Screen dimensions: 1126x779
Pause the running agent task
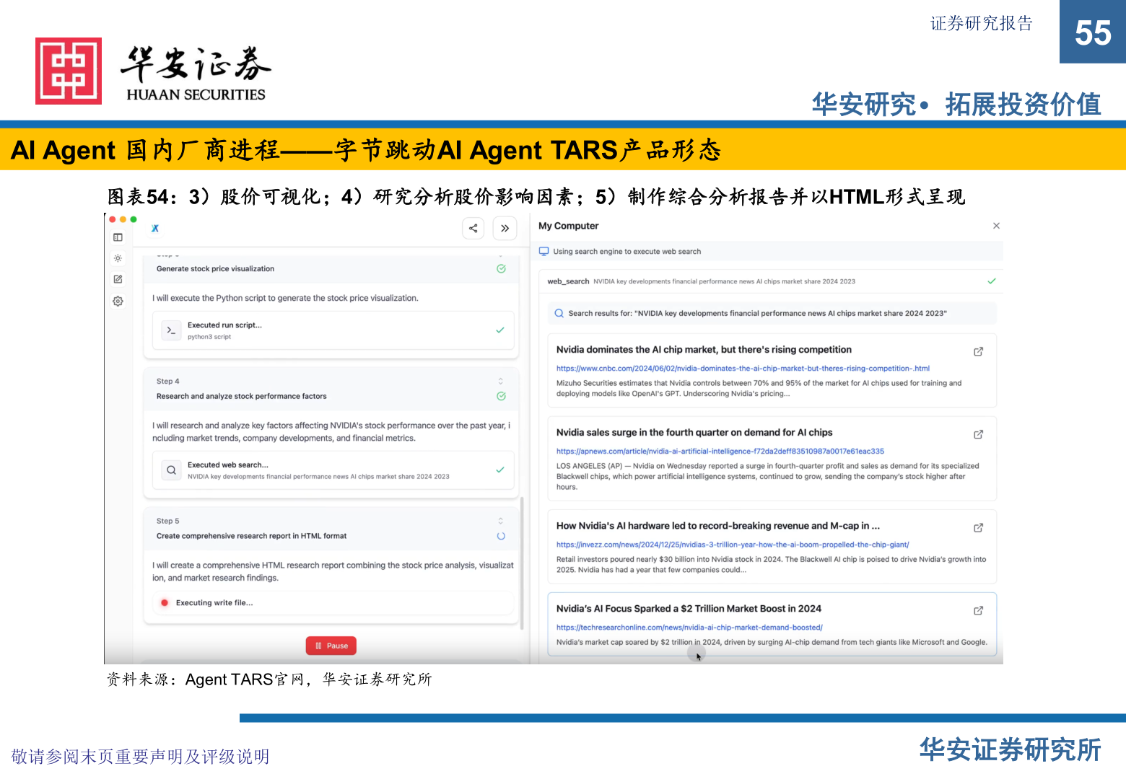click(331, 646)
